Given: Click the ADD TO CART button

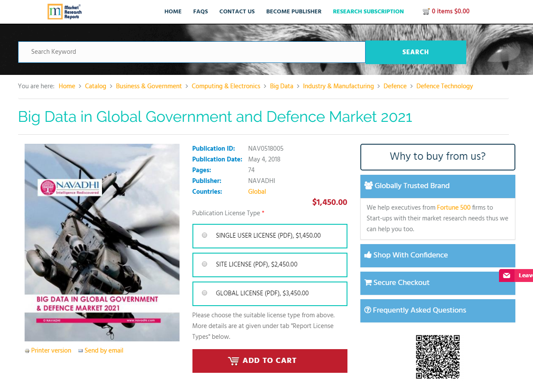Looking at the screenshot, I should [270, 361].
